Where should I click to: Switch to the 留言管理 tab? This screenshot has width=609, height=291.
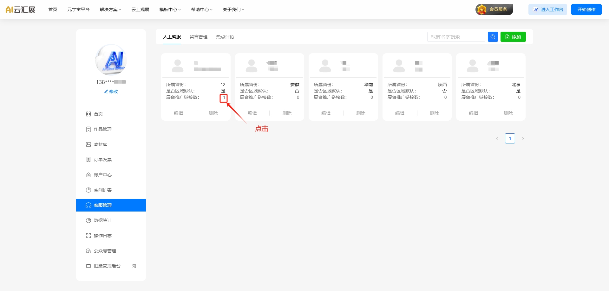(198, 37)
